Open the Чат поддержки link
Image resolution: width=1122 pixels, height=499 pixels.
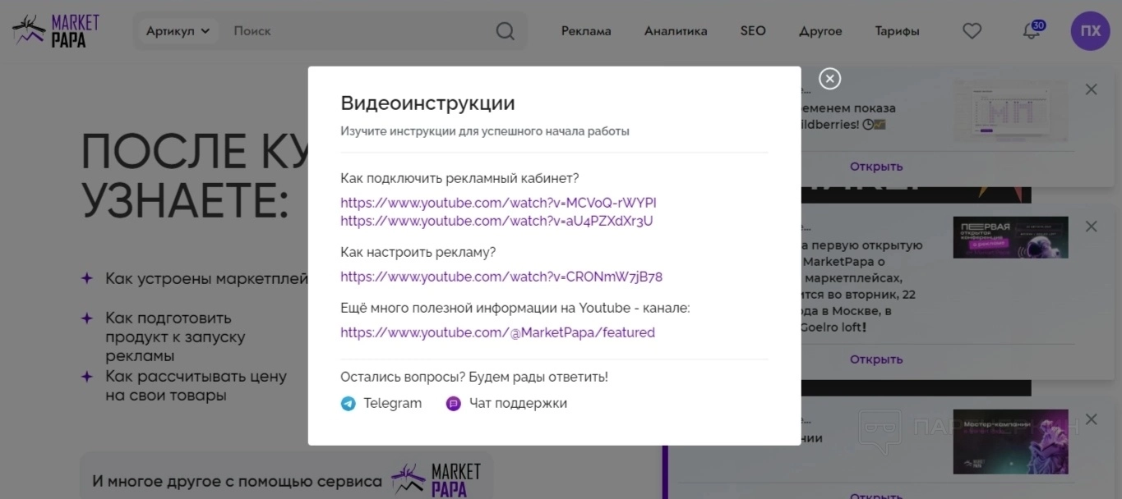518,403
